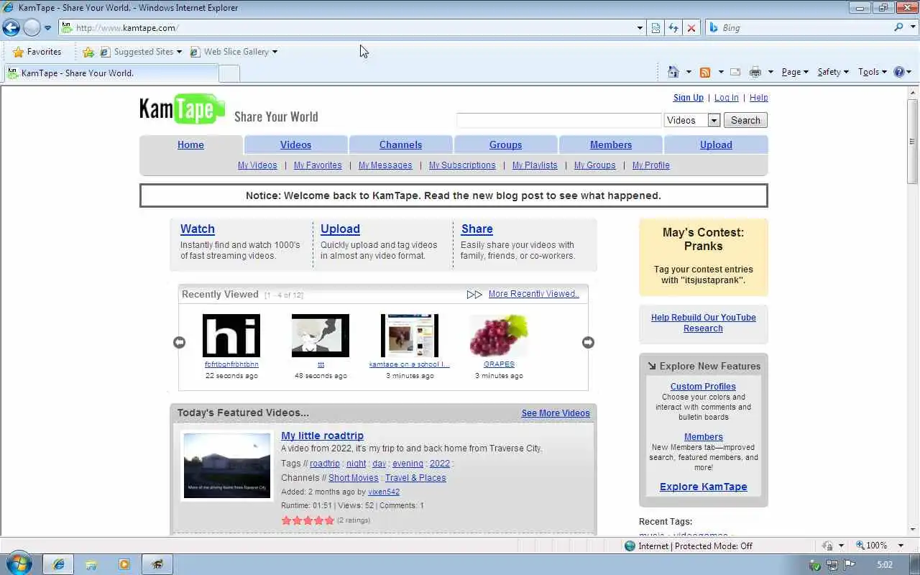This screenshot has height=575, width=920.
Task: Open the 'kamtape on a school l...' thumbnail
Action: (x=410, y=335)
